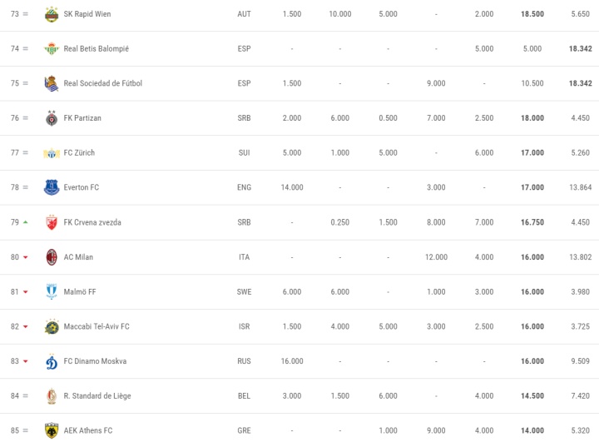
Task: Click AC Milan's 16.000 total points
Action: 532,257
